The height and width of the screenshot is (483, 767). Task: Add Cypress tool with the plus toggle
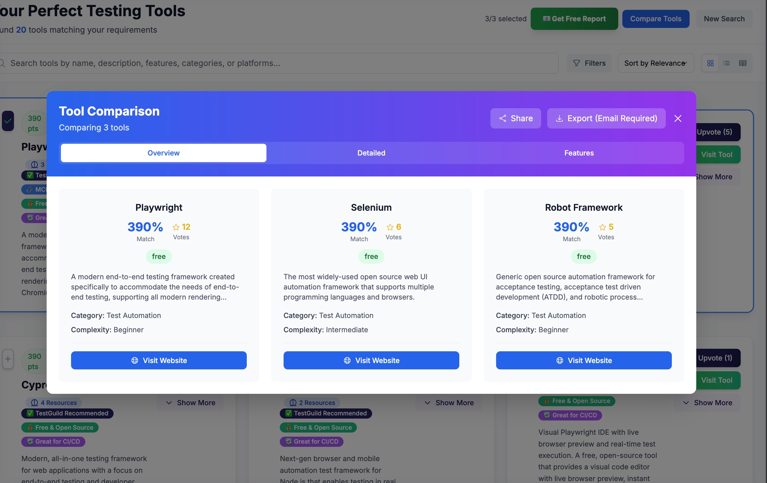click(x=8, y=359)
